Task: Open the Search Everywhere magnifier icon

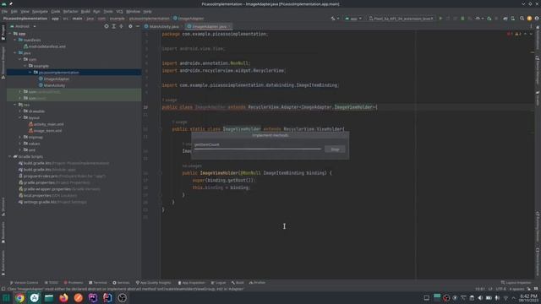Action: [522, 19]
